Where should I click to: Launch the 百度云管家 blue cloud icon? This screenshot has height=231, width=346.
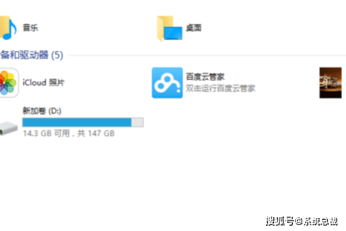click(x=167, y=83)
